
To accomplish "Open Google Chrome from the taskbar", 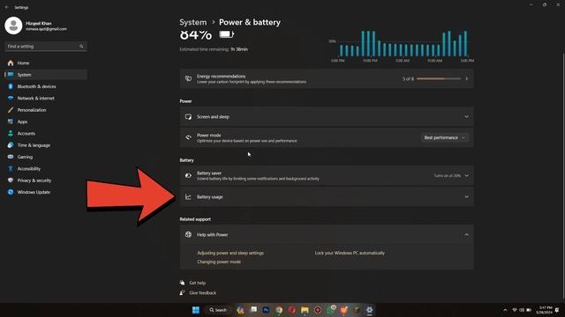I will [x=279, y=310].
